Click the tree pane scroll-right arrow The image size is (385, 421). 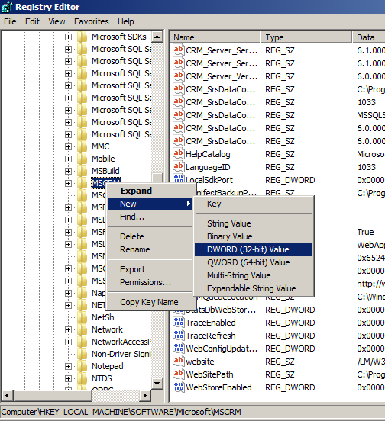click(145, 395)
